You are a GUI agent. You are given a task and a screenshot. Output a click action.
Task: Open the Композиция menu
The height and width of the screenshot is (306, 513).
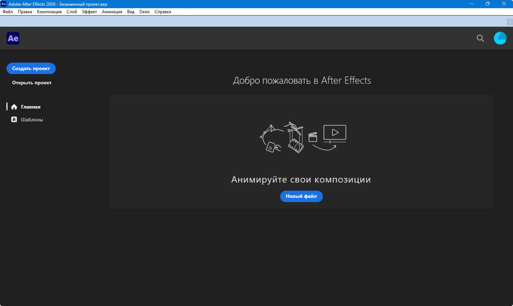[49, 12]
